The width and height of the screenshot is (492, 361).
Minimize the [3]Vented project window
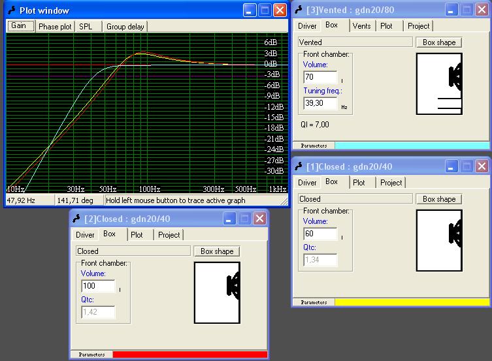pyautogui.click(x=451, y=10)
